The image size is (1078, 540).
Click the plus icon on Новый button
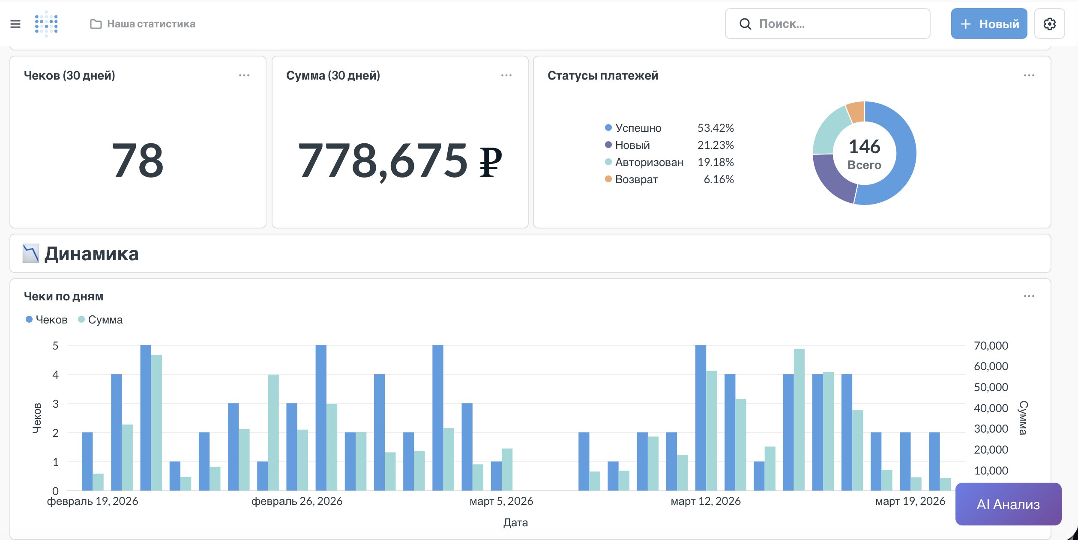click(965, 24)
